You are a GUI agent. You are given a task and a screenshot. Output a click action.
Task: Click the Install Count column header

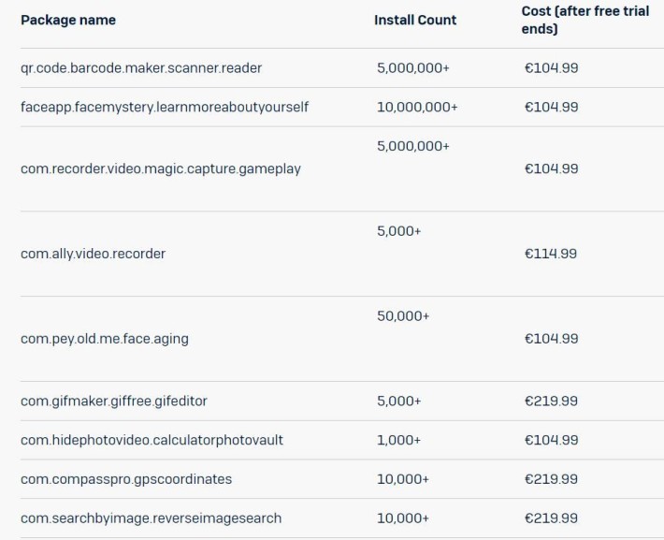[x=415, y=20]
